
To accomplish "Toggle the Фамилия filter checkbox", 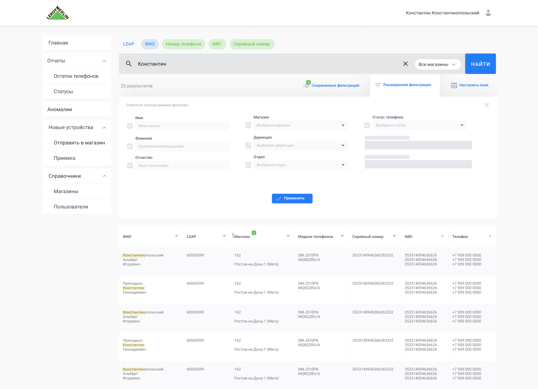I will (130, 146).
